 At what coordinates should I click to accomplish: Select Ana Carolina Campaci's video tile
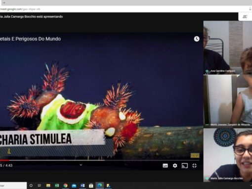(x=228, y=47)
